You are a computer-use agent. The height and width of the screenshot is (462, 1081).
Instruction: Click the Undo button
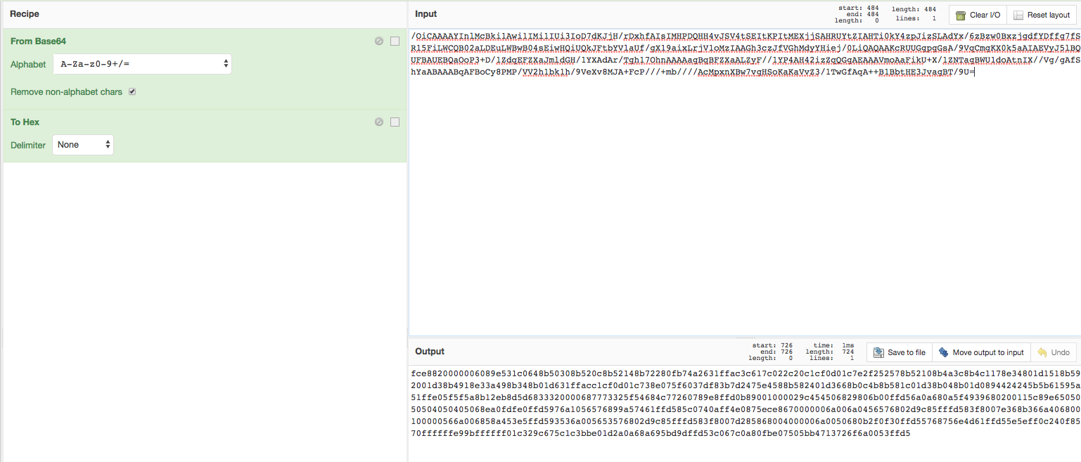(x=1053, y=352)
